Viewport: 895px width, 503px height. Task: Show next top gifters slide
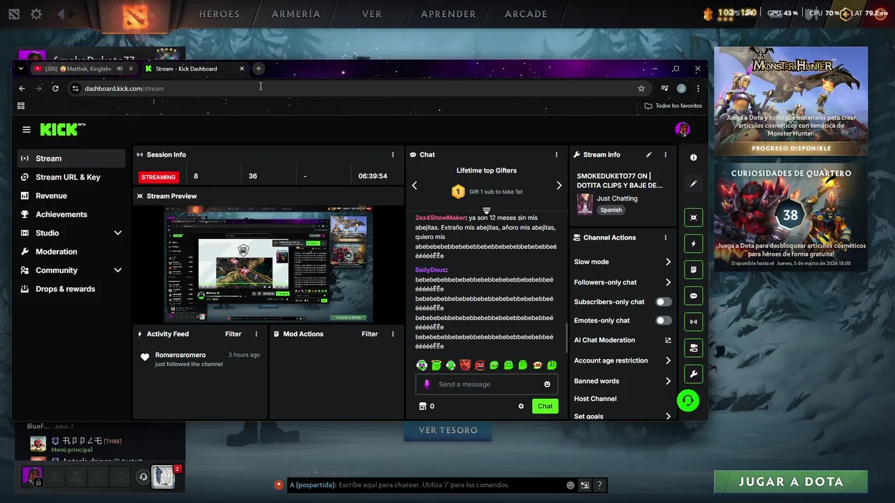point(559,185)
